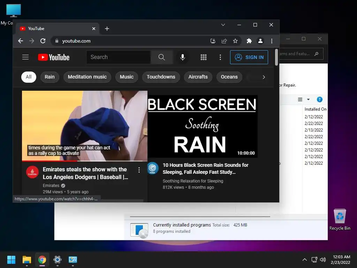Open the Windows Start menu
Viewport: 357px width, 268px height.
(x=11, y=260)
